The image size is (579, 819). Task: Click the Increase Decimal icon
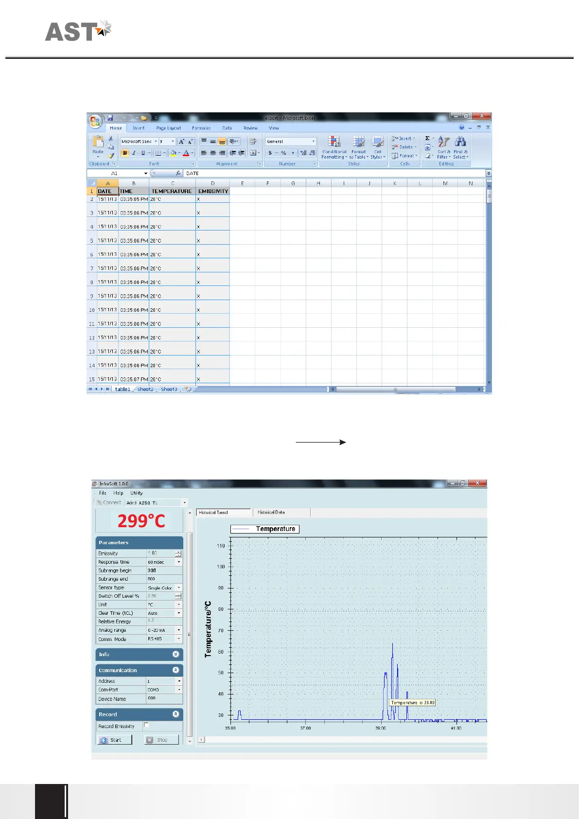coord(303,153)
